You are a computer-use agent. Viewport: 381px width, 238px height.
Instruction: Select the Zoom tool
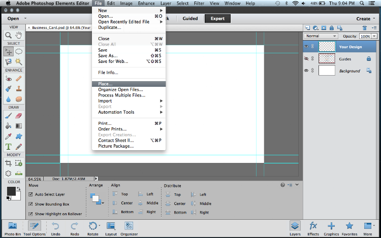pyautogui.click(x=9, y=36)
